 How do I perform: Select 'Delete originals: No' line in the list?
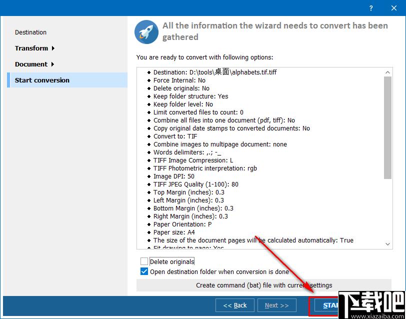(181, 88)
